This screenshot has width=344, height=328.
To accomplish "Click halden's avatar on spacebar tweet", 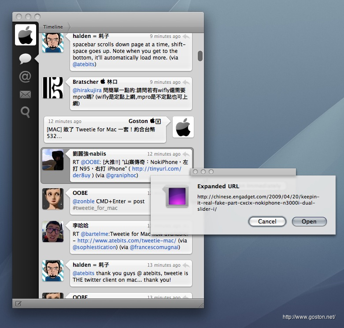I will click(x=53, y=43).
